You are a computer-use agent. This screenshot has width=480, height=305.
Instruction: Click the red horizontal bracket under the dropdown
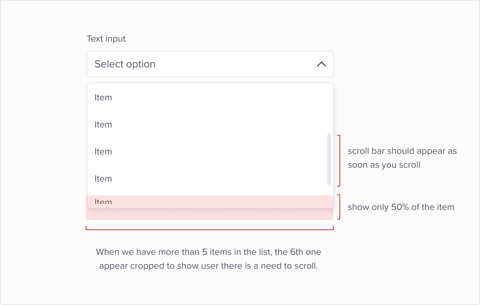tap(210, 229)
